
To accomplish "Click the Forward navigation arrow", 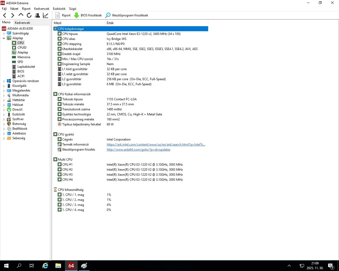I will (12, 15).
